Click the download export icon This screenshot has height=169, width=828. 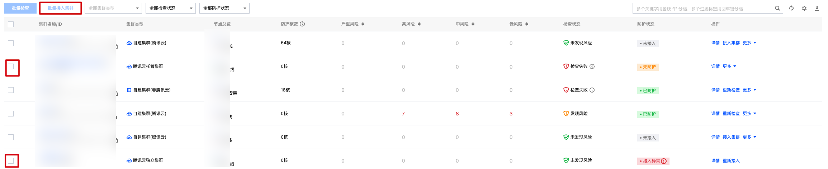[817, 8]
